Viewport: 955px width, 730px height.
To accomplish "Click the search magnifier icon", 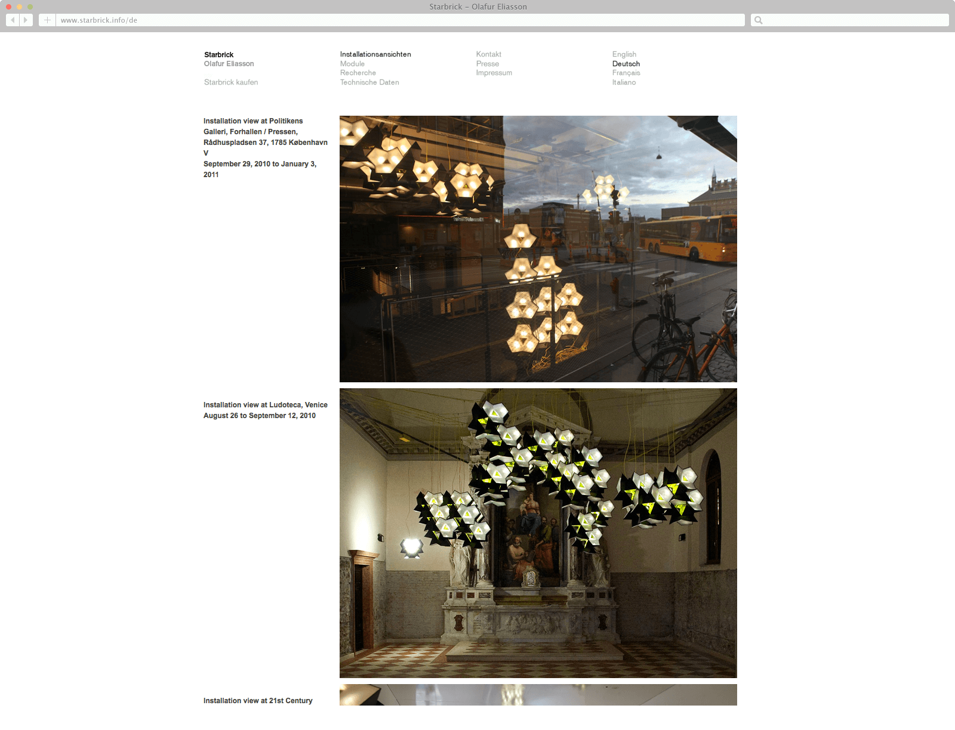I will pos(759,20).
